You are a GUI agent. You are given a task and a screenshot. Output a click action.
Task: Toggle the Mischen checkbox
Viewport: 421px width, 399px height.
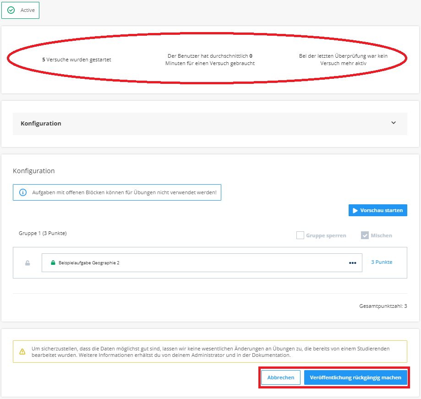365,235
